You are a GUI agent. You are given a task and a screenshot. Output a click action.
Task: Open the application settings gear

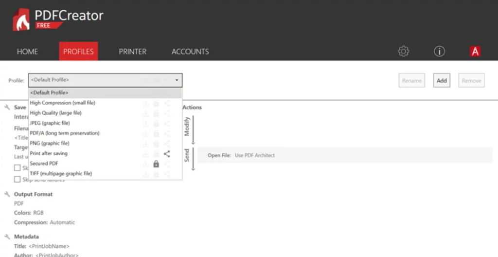[x=403, y=51]
